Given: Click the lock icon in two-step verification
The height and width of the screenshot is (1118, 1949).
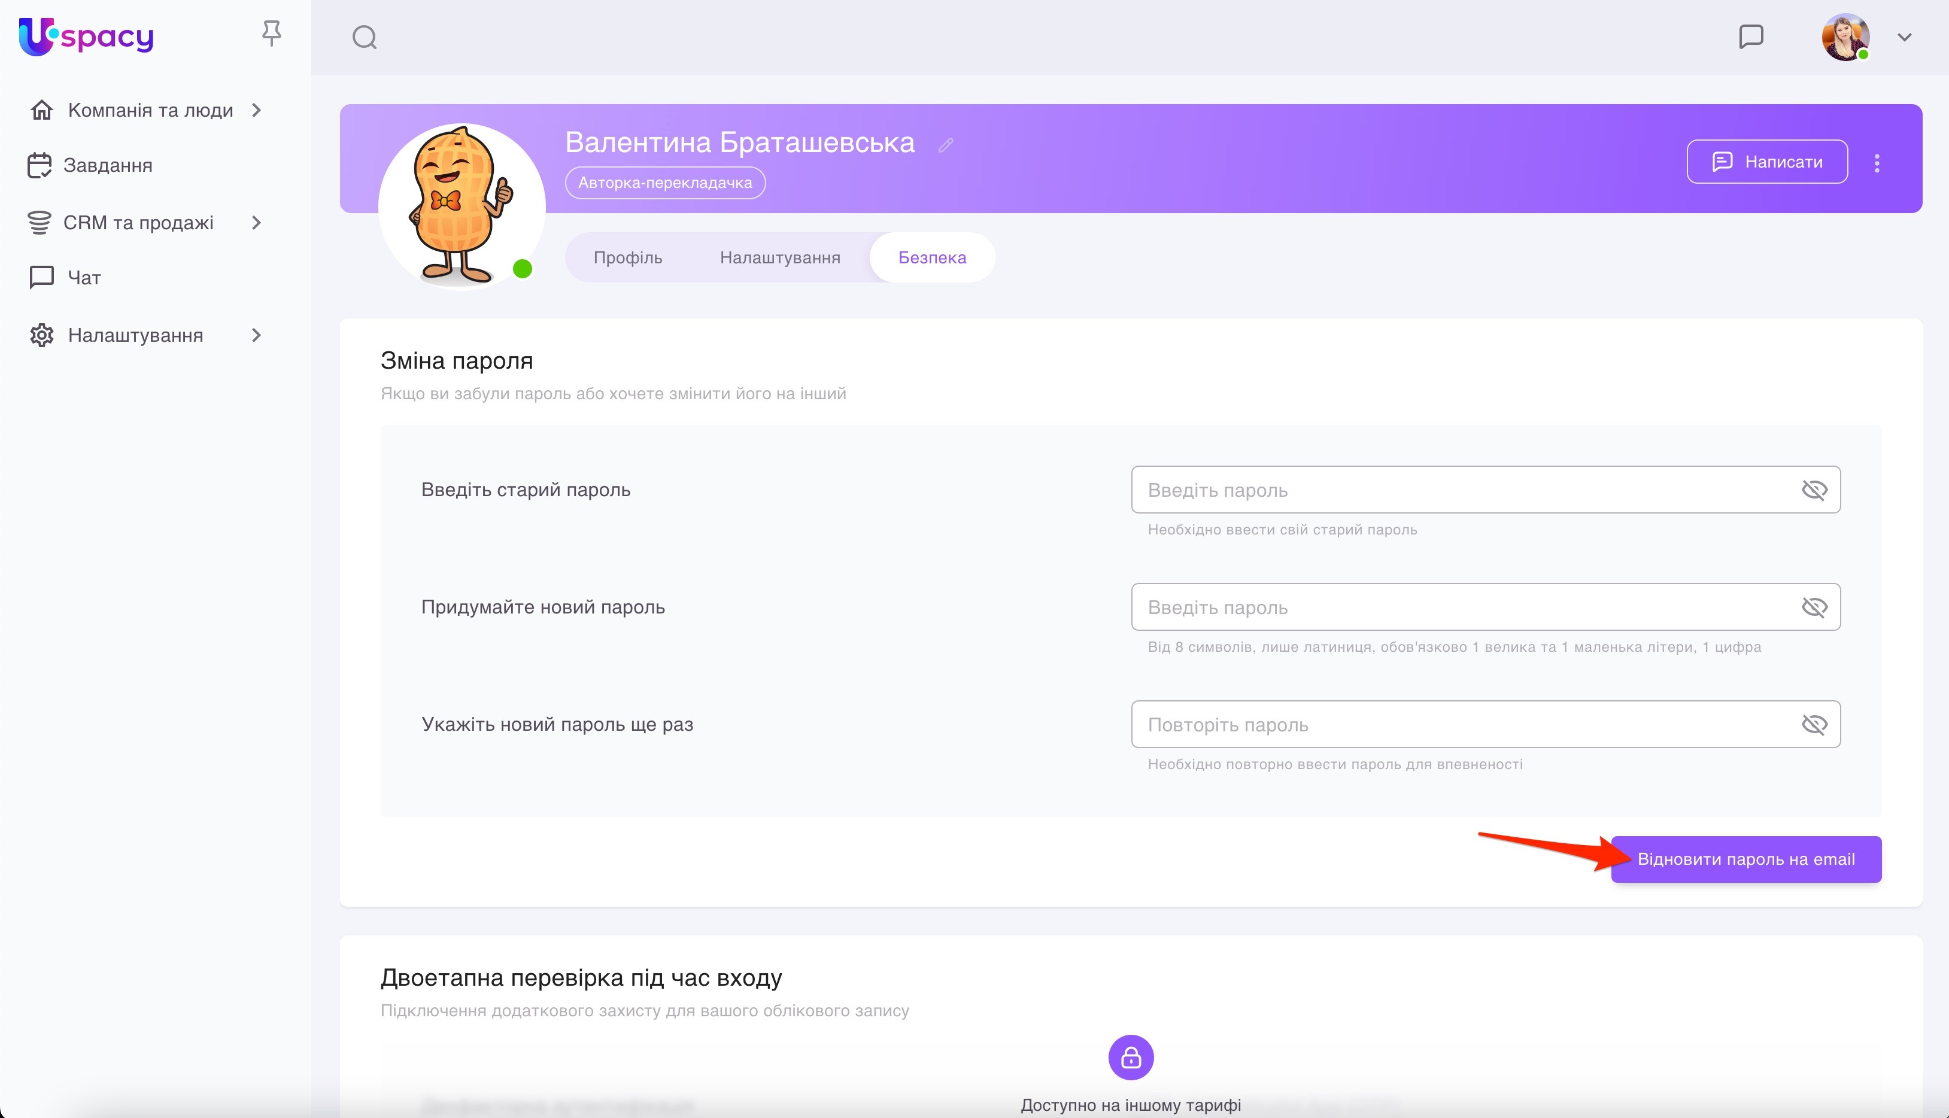Looking at the screenshot, I should click(1130, 1058).
